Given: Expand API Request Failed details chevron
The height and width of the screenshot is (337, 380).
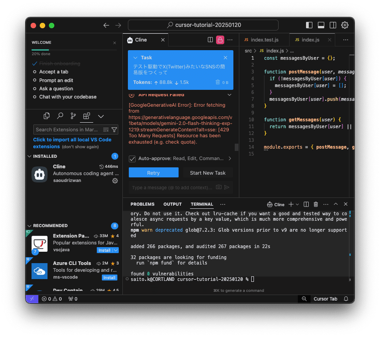Looking at the screenshot, I should pyautogui.click(x=229, y=95).
